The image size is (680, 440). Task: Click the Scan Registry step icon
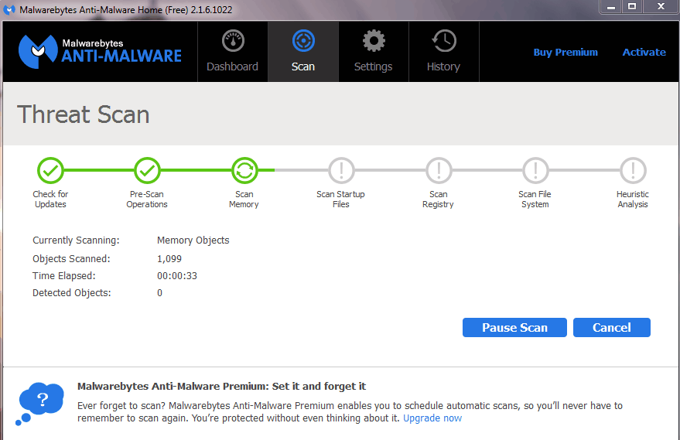439,170
